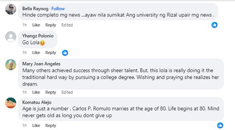Click Yhangz Polonio's profile avatar

11,37
